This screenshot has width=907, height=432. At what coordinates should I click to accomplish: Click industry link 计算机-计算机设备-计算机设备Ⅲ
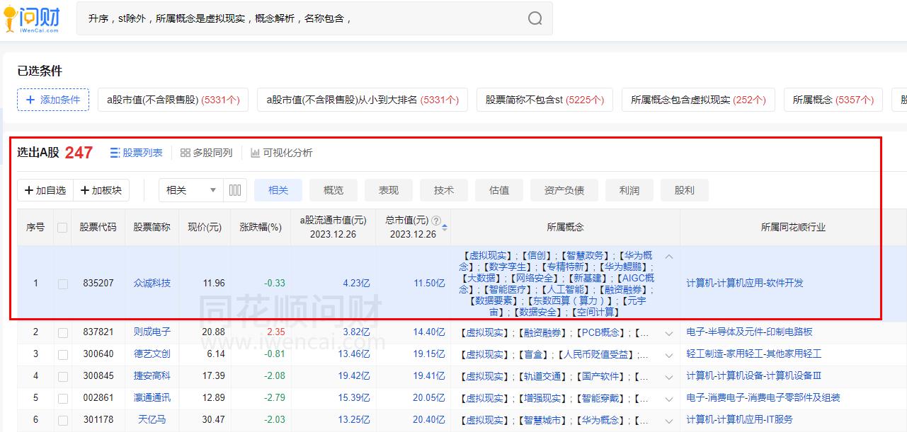754,376
